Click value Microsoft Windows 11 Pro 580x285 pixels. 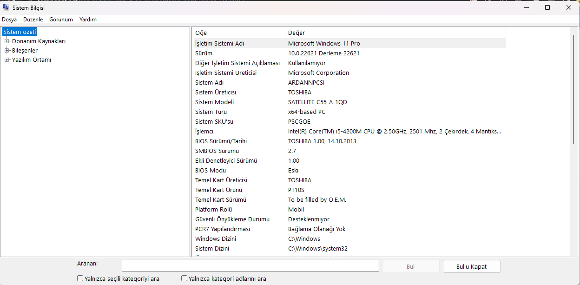324,43
